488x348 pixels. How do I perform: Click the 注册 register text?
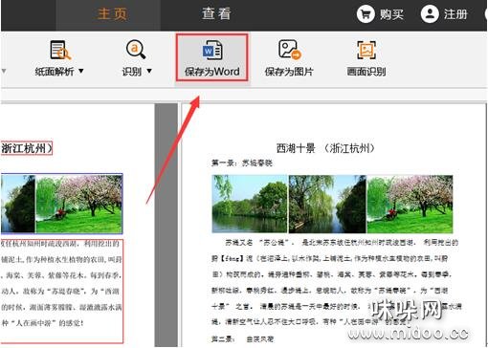[455, 14]
